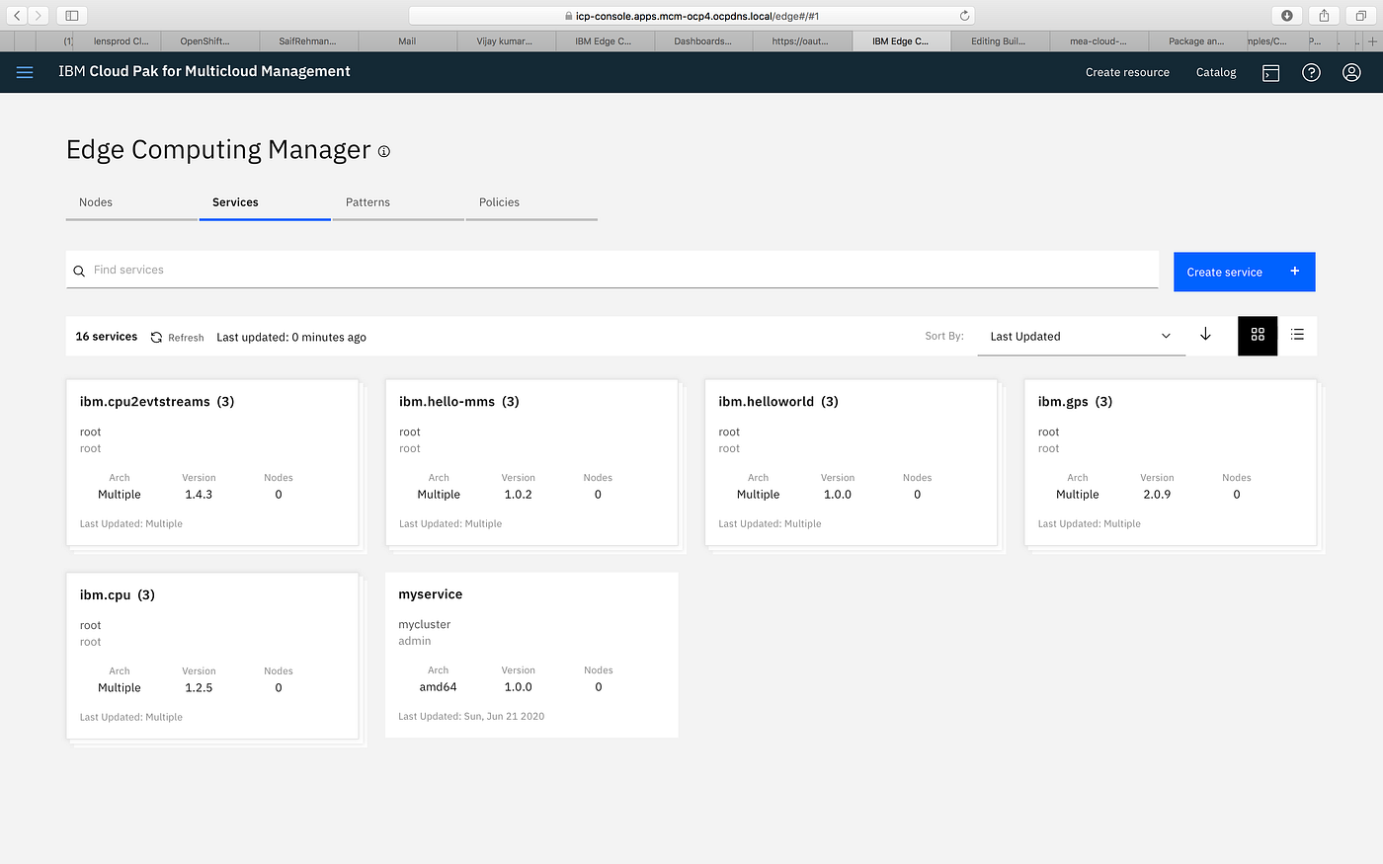Switch to list view of services
Screen dimensions: 1383x864
tap(1297, 336)
